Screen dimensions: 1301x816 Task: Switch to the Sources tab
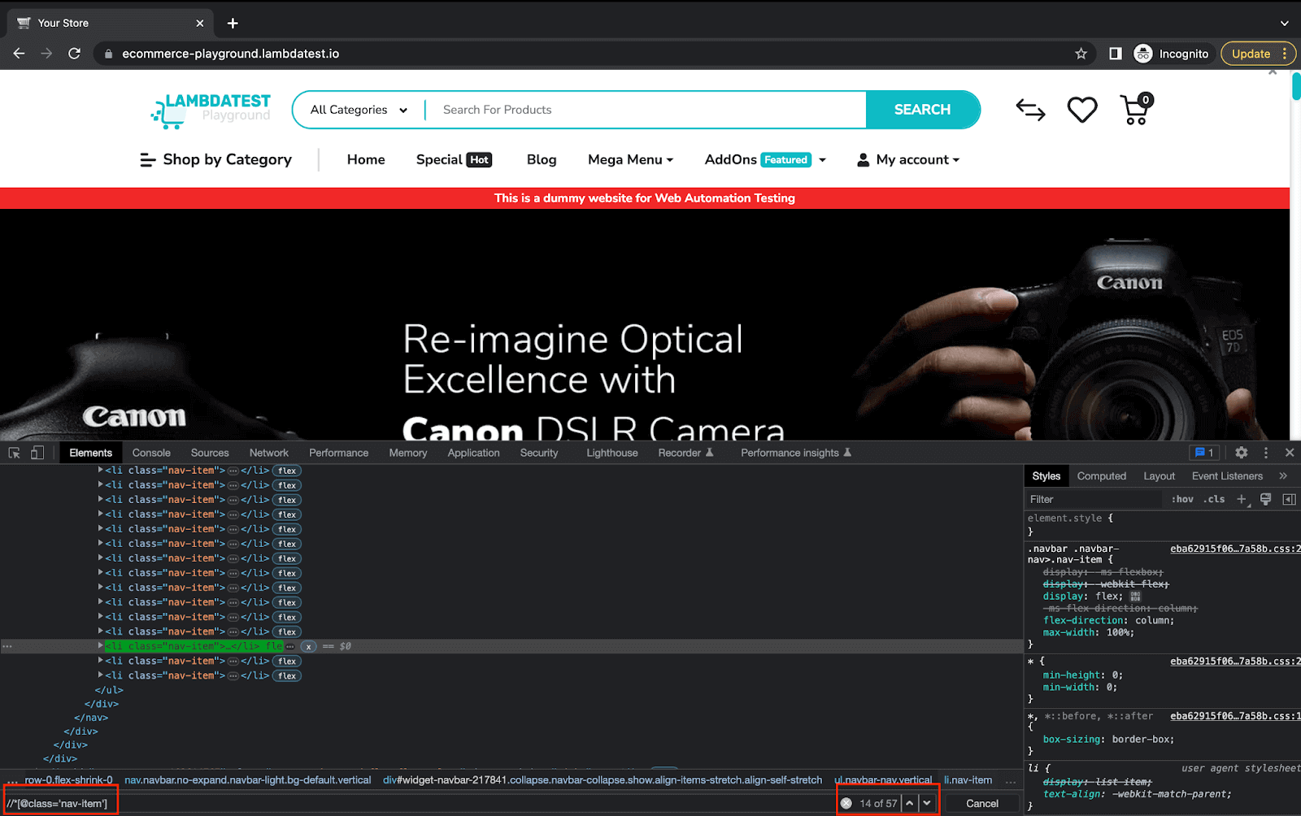210,453
